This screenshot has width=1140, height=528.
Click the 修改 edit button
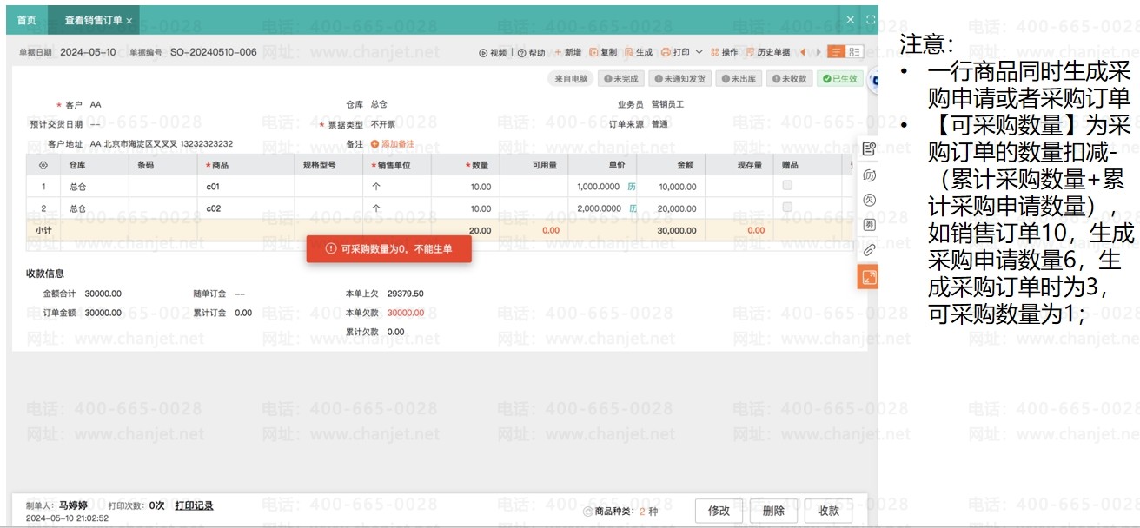click(719, 511)
